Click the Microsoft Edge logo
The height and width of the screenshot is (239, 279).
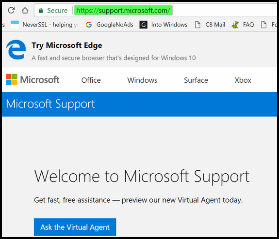[x=16, y=49]
